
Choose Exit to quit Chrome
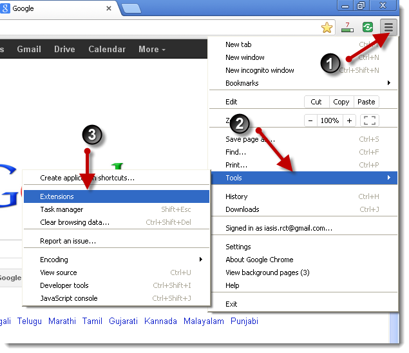coord(303,304)
